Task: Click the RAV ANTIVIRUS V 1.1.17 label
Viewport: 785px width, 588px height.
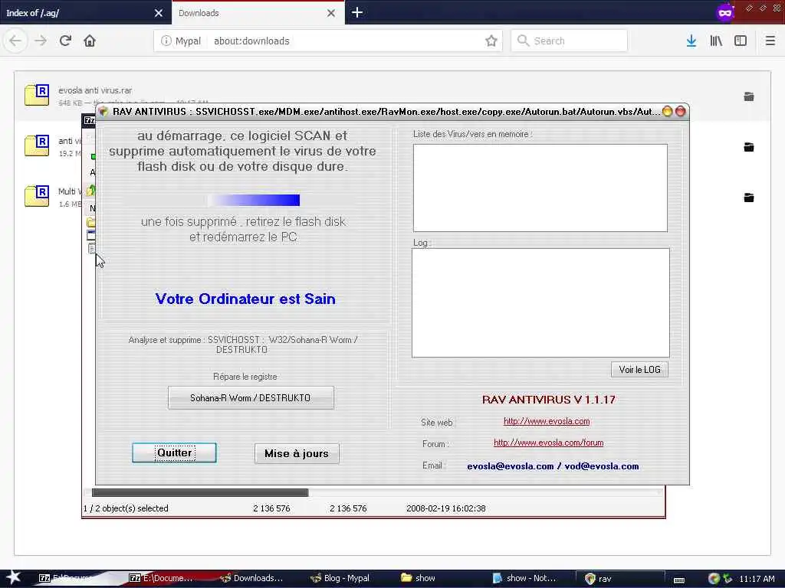Action: (549, 400)
